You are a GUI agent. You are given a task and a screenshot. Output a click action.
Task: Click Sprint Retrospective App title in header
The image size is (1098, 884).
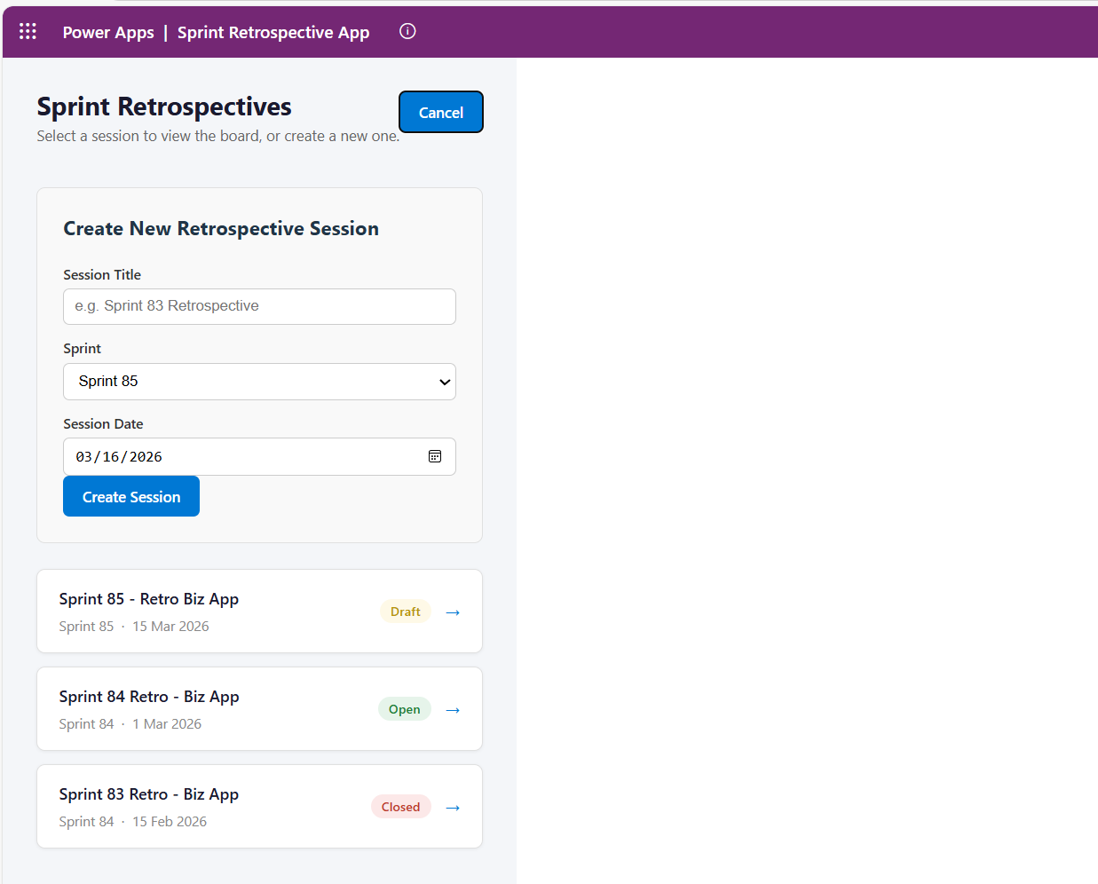tap(273, 32)
